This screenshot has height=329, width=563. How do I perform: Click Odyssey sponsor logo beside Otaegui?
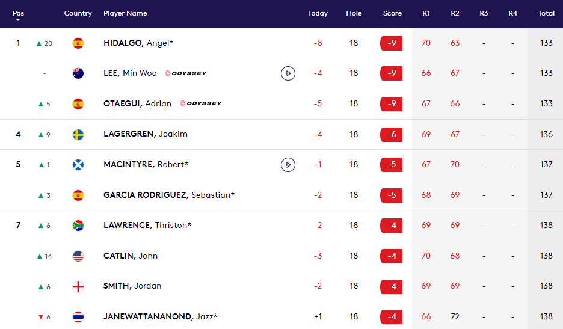pos(201,103)
